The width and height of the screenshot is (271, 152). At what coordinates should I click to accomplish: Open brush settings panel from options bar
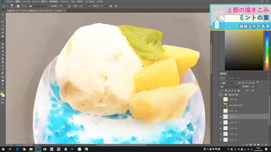[x=18, y=6]
